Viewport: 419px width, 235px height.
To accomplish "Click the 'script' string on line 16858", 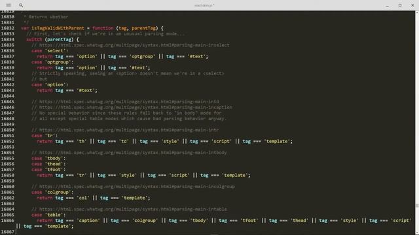I will click(179, 176).
